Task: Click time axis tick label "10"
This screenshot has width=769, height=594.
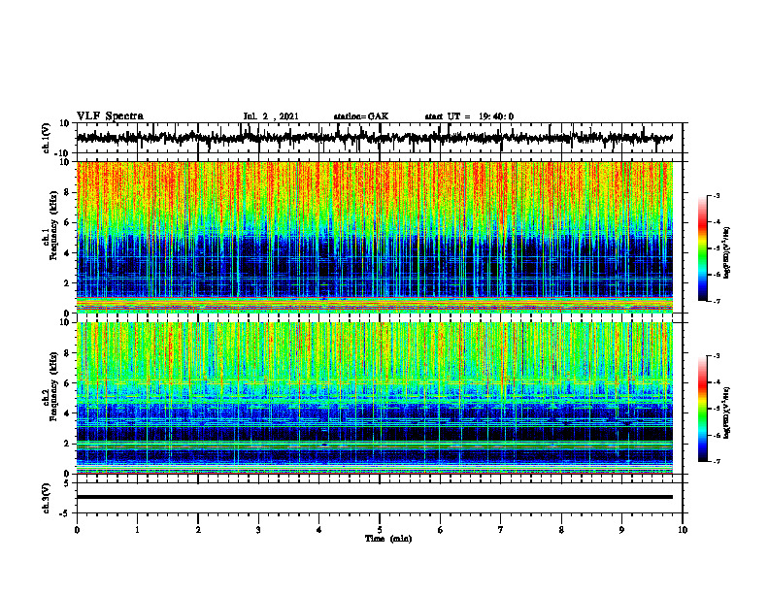Action: click(683, 530)
